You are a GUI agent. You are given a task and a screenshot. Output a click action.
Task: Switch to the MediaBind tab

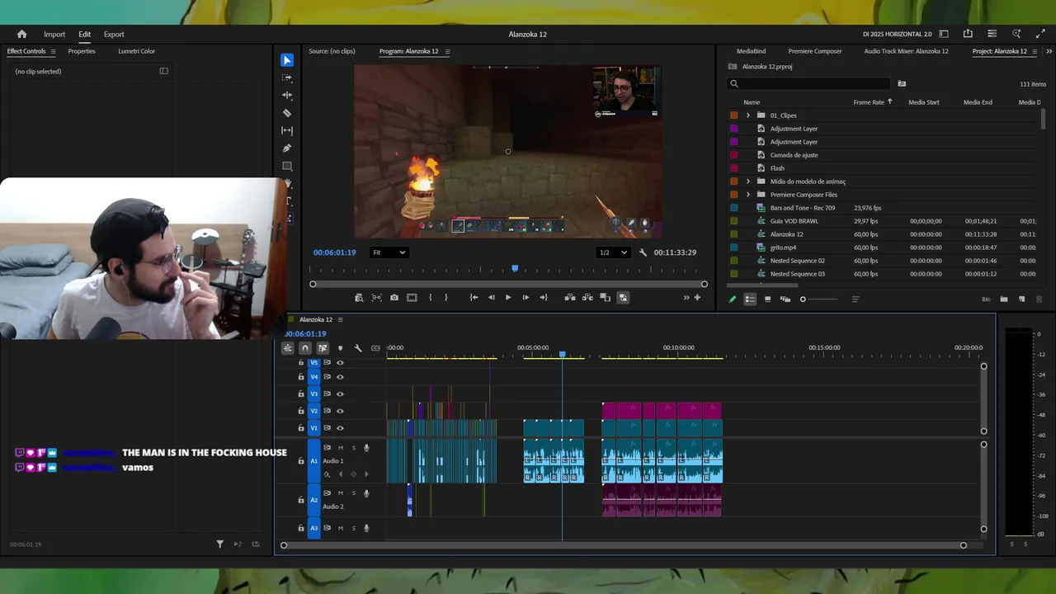[751, 51]
